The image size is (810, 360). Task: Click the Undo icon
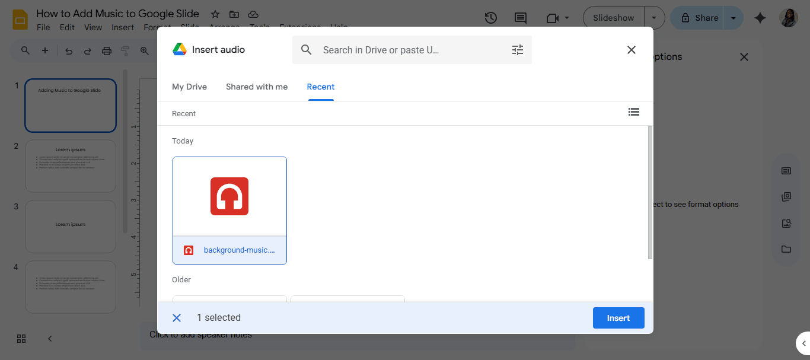point(69,51)
